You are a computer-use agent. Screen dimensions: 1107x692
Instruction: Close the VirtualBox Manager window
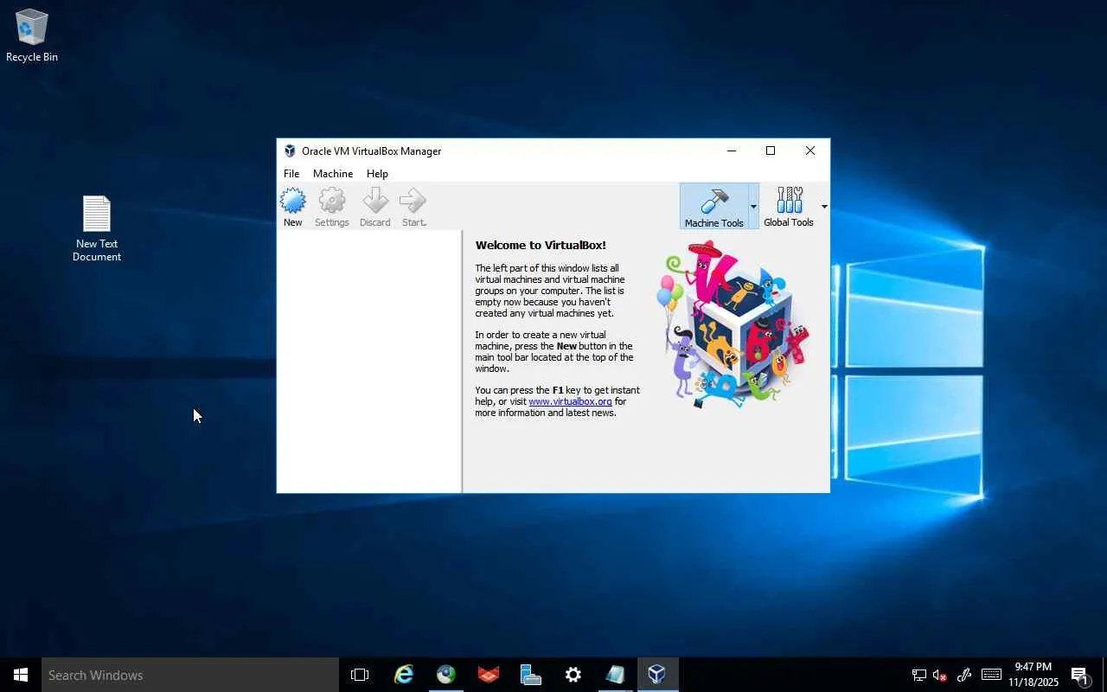coord(810,151)
